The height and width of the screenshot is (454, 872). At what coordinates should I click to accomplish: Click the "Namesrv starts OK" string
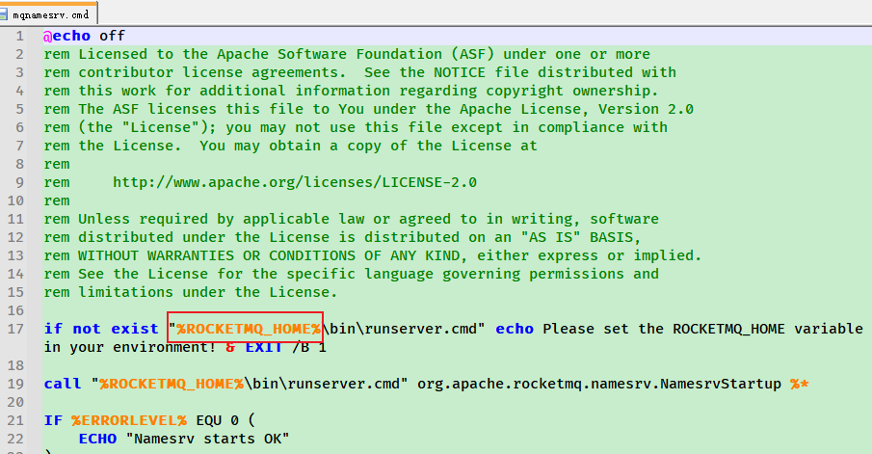[207, 439]
